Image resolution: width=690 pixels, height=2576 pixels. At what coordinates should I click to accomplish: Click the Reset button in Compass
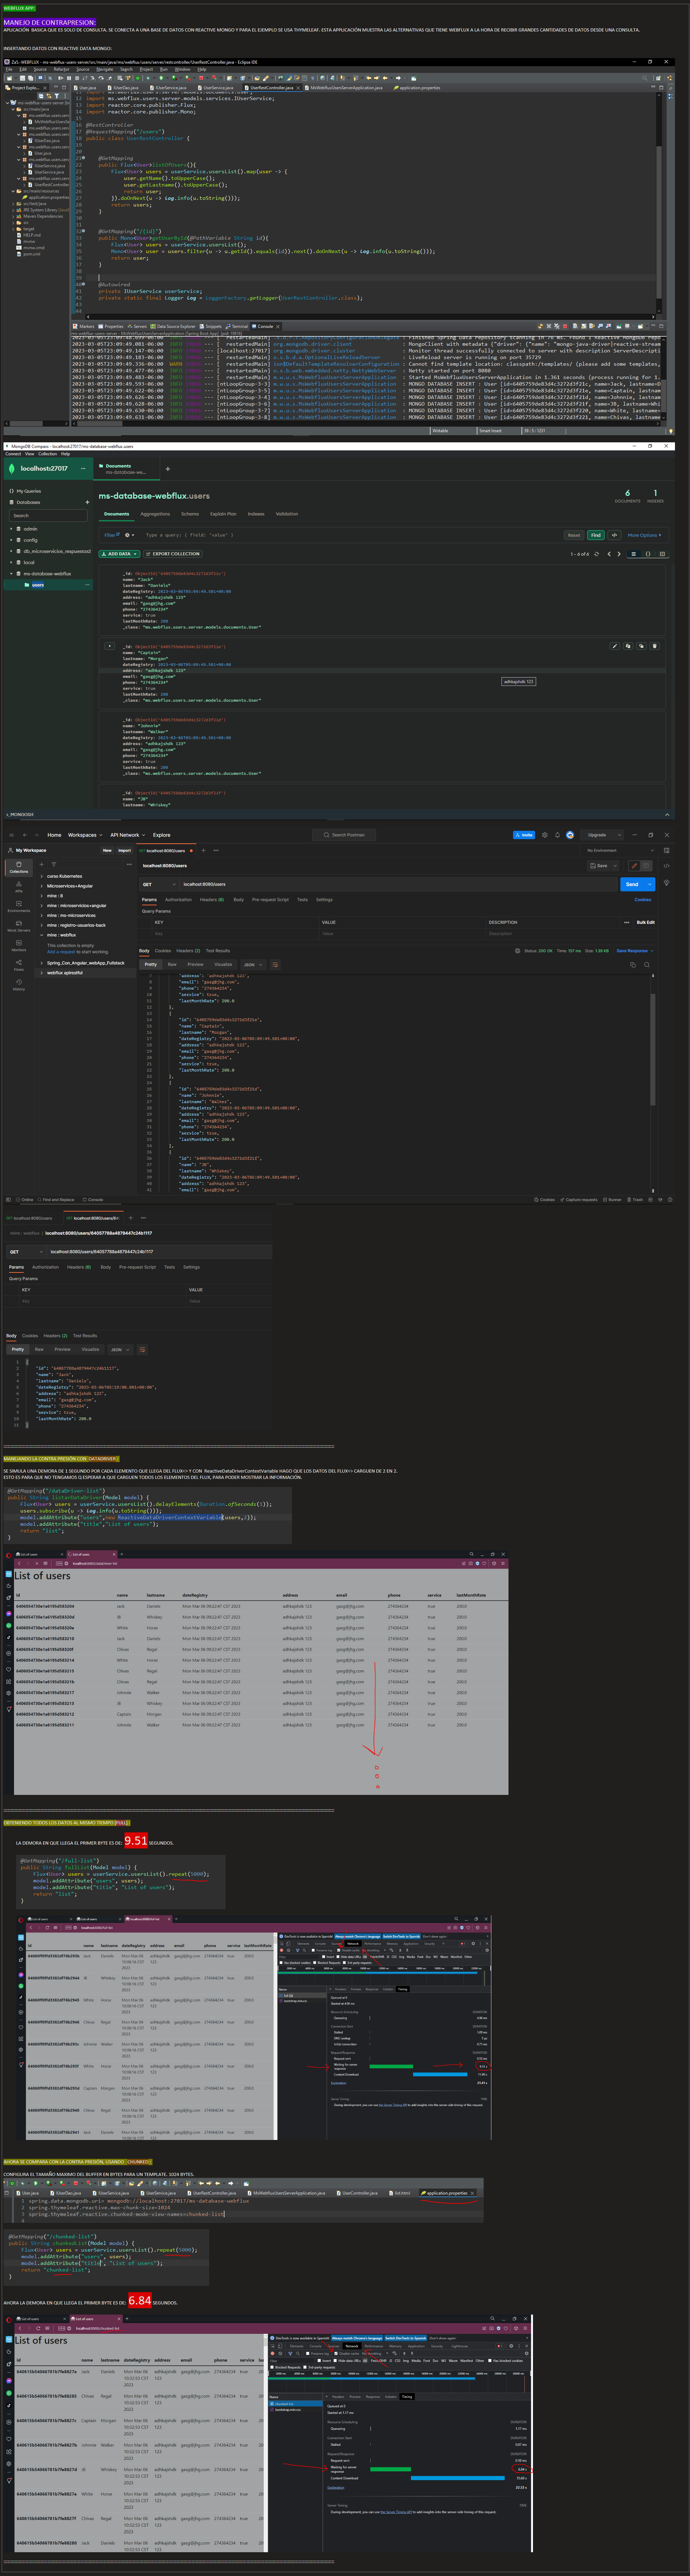click(574, 535)
